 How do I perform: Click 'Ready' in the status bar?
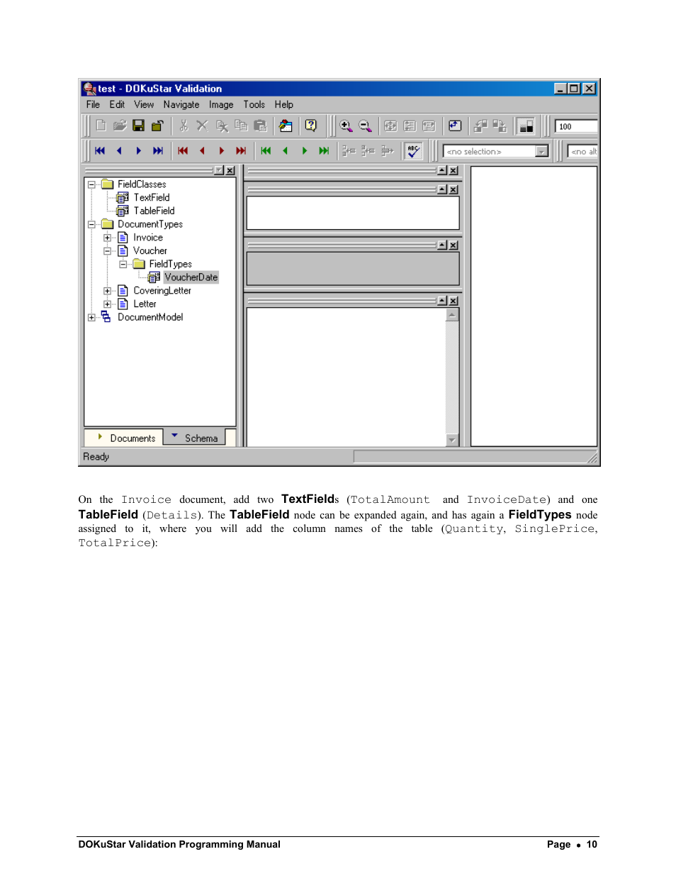click(x=96, y=457)
